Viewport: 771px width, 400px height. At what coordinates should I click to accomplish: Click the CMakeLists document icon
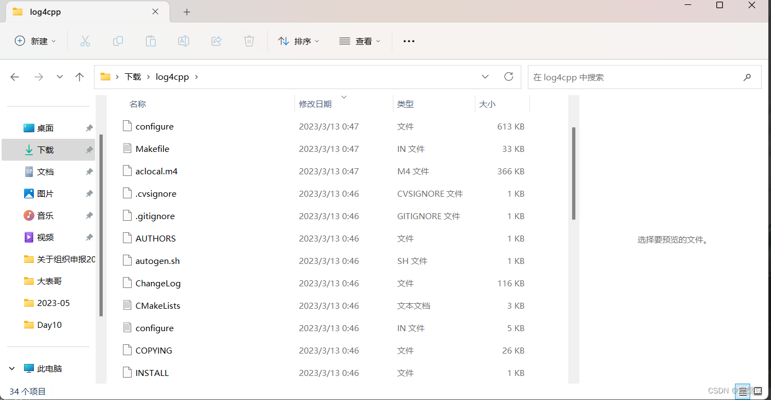click(127, 305)
